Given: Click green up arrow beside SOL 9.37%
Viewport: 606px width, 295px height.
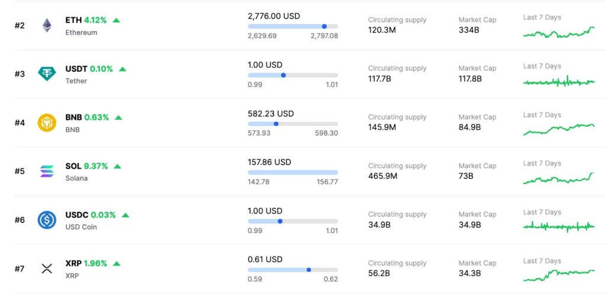Looking at the screenshot, I should (117, 166).
